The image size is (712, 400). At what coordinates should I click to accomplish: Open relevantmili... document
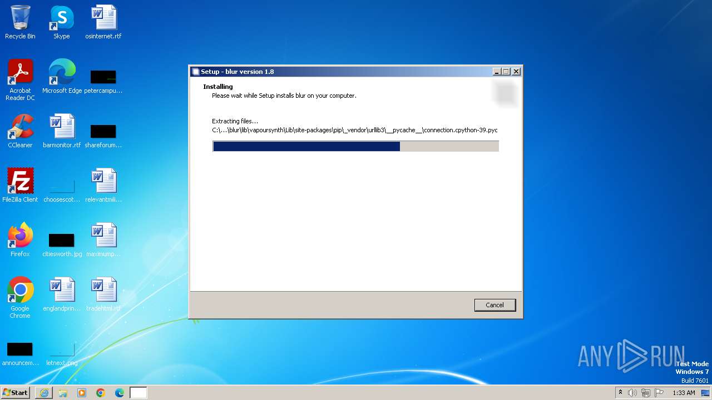[x=103, y=186]
